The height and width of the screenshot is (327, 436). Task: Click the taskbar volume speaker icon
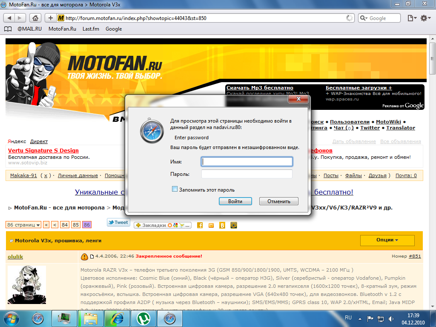391,318
